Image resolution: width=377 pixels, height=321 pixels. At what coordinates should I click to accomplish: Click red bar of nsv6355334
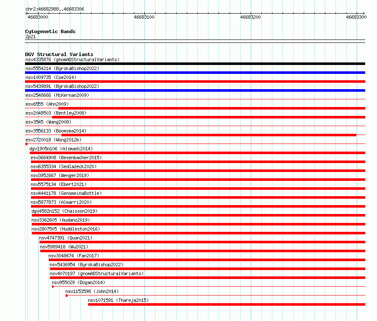coord(198,171)
